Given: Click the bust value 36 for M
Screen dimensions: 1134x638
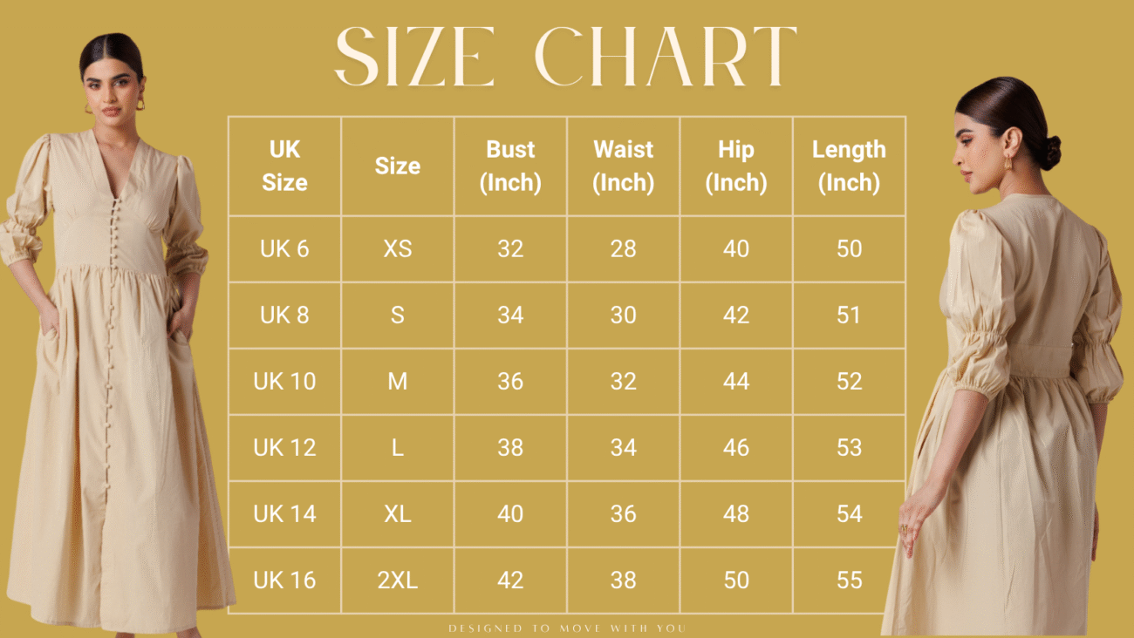Looking at the screenshot, I should pyautogui.click(x=510, y=381).
